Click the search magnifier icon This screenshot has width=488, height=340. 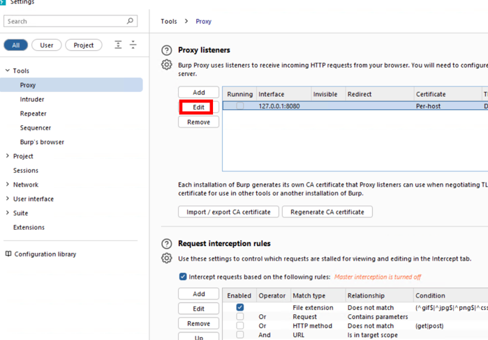click(130, 21)
